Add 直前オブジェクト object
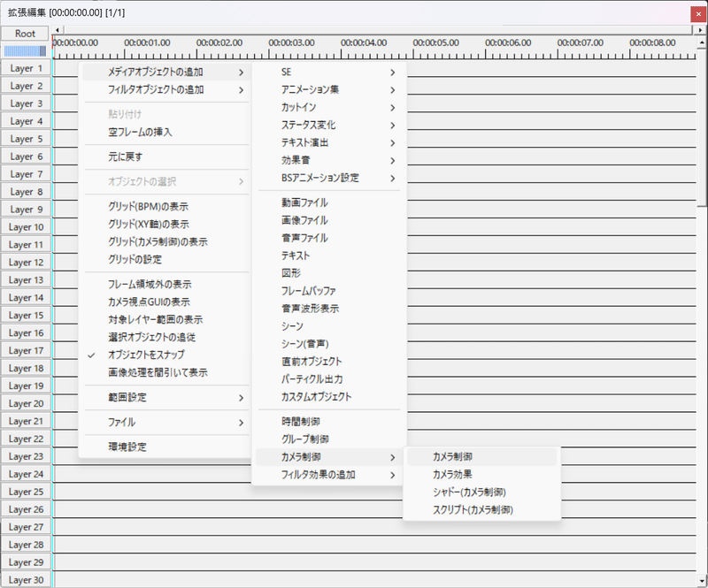The width and height of the screenshot is (708, 588). point(329,362)
